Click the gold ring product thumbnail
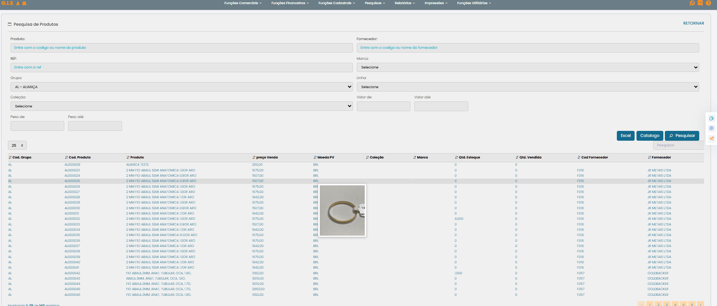 (342, 210)
